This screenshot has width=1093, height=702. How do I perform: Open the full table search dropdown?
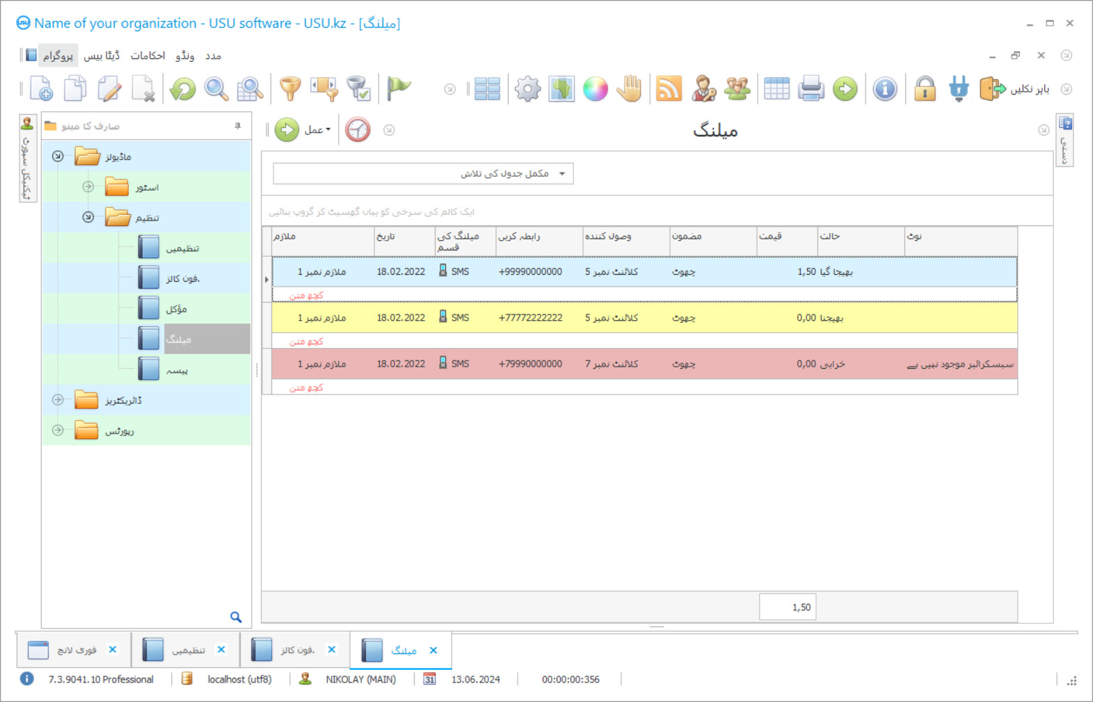562,174
